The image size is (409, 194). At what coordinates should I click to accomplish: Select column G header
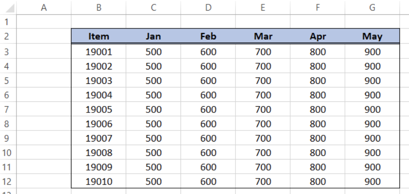372,7
